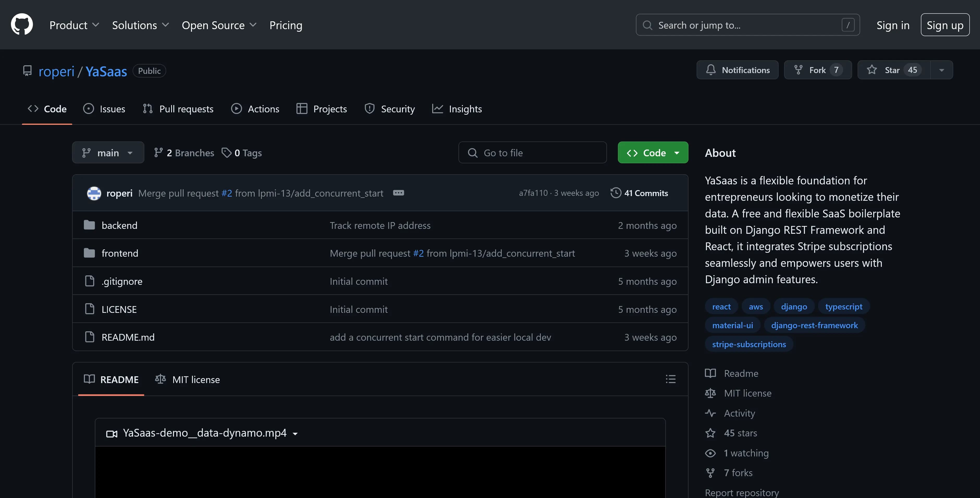The width and height of the screenshot is (980, 498).
Task: Open the main branch selector
Action: (108, 152)
